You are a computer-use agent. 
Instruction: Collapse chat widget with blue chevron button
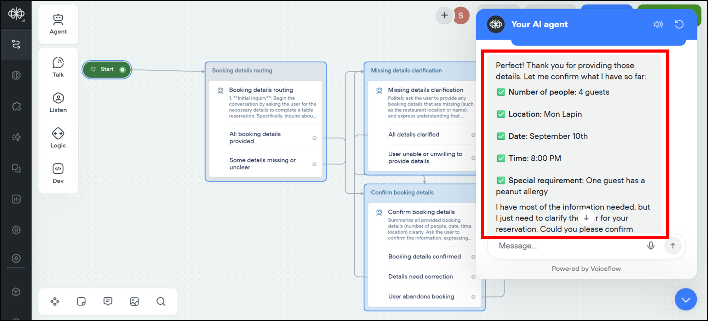tap(685, 299)
